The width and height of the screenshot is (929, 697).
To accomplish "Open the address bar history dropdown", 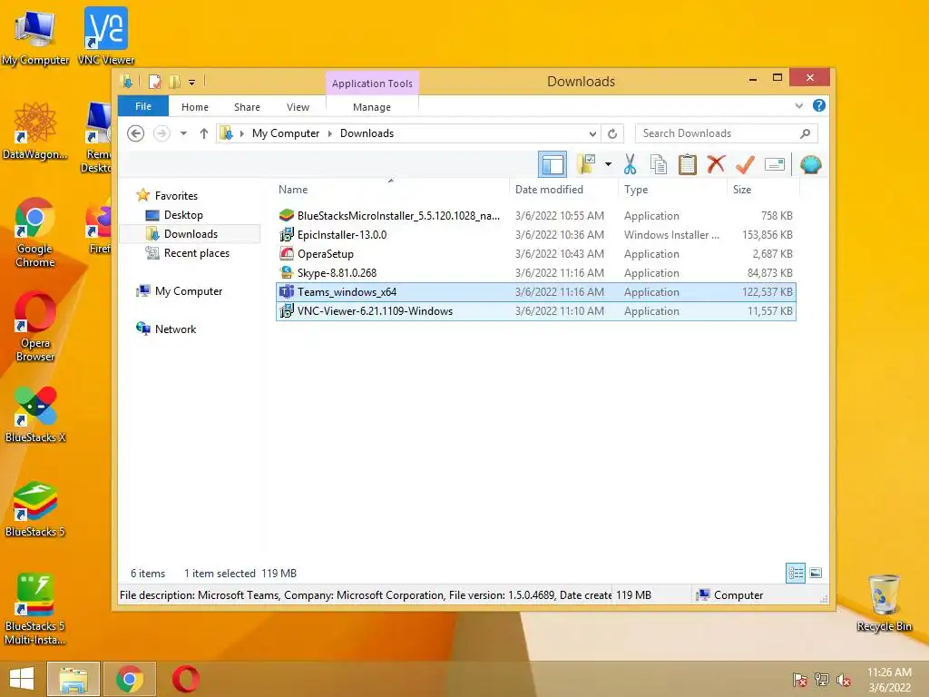I will (x=592, y=133).
